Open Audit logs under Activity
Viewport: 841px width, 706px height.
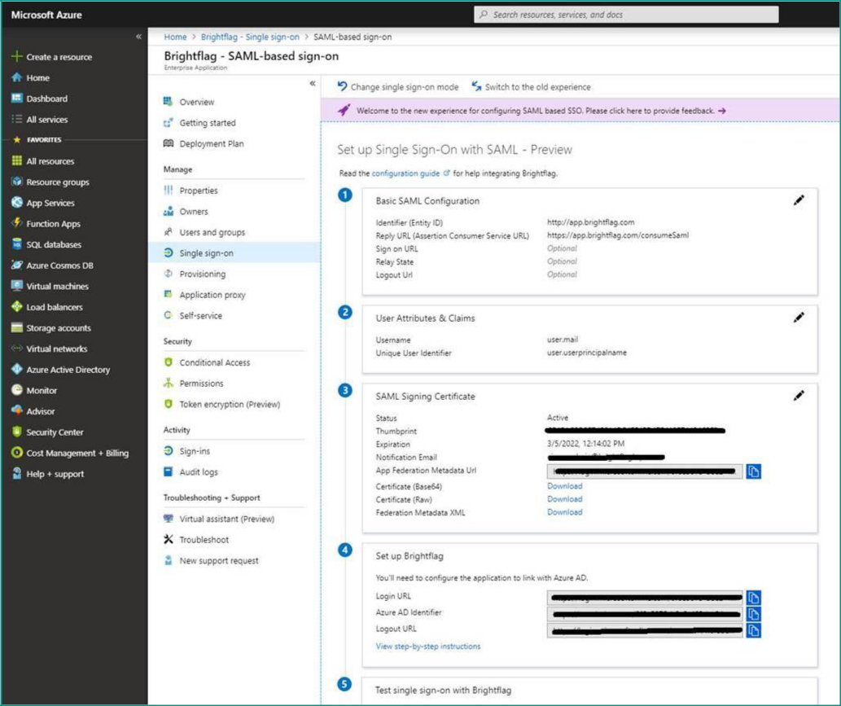click(199, 472)
